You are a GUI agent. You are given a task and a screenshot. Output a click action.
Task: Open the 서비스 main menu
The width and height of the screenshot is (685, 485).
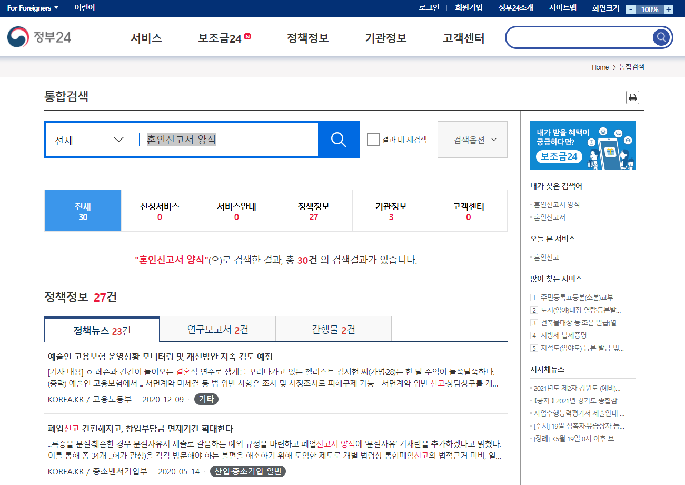146,38
